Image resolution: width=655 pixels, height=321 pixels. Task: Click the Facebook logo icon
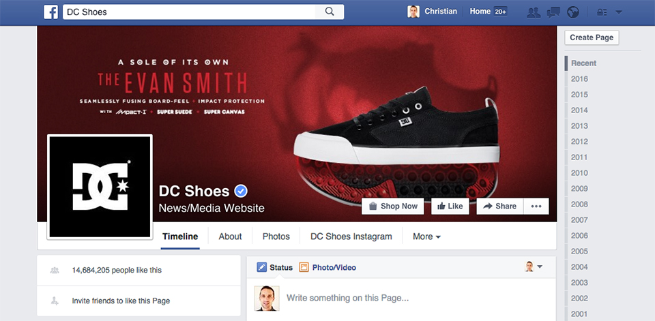[51, 12]
